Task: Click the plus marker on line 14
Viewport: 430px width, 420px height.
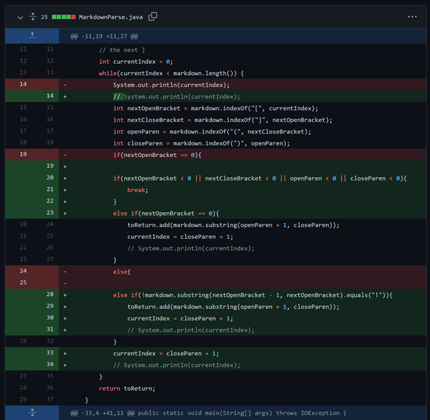Action: click(x=65, y=96)
